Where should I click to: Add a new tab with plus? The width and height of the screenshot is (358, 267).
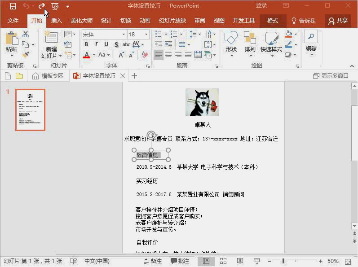134,76
